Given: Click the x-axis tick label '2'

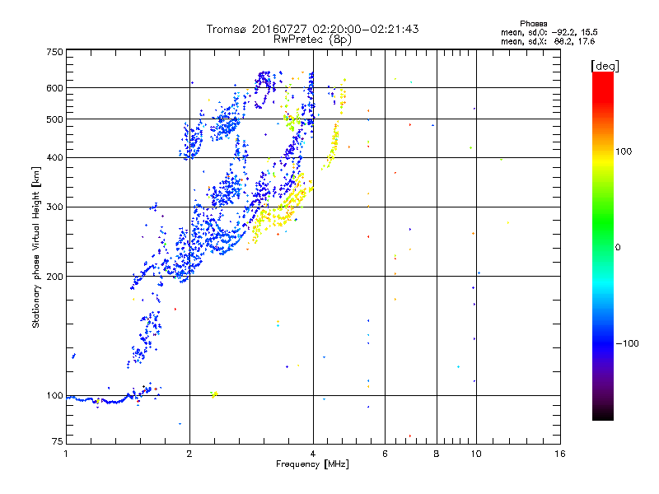Looking at the screenshot, I should [x=189, y=454].
